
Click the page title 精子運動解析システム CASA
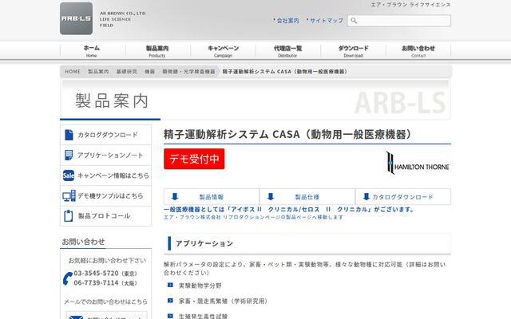(287, 134)
